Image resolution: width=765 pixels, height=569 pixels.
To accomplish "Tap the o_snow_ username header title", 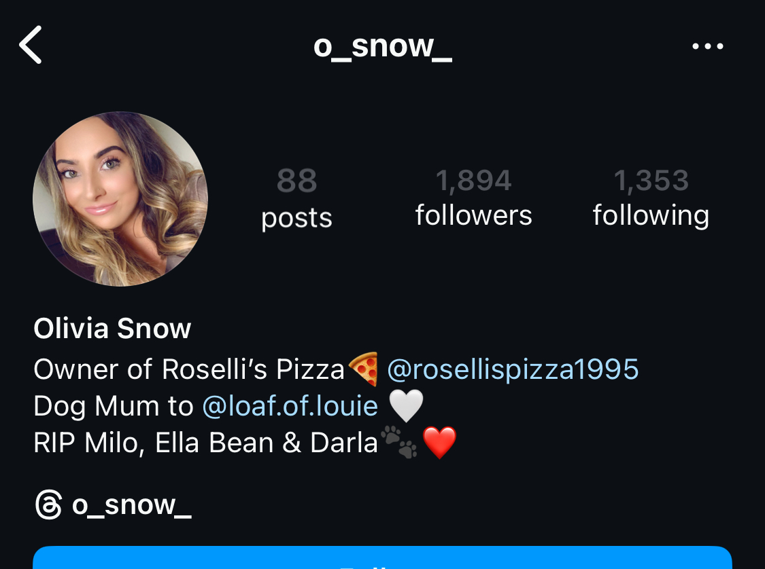I will (x=382, y=47).
